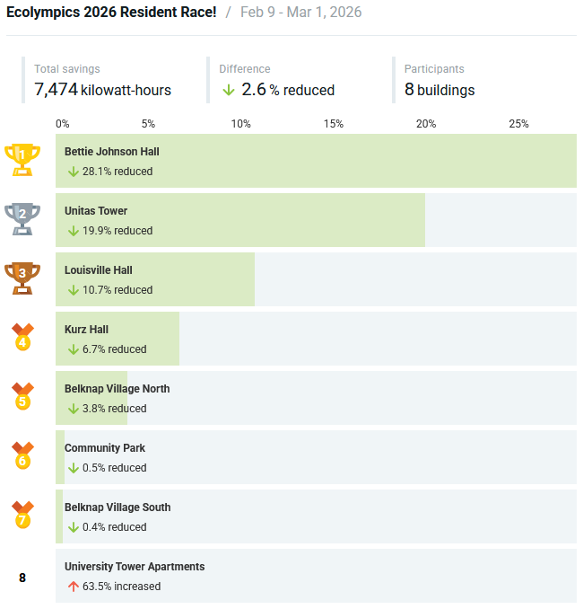
Task: Select Kurz Hall in the ranking
Action: point(86,330)
